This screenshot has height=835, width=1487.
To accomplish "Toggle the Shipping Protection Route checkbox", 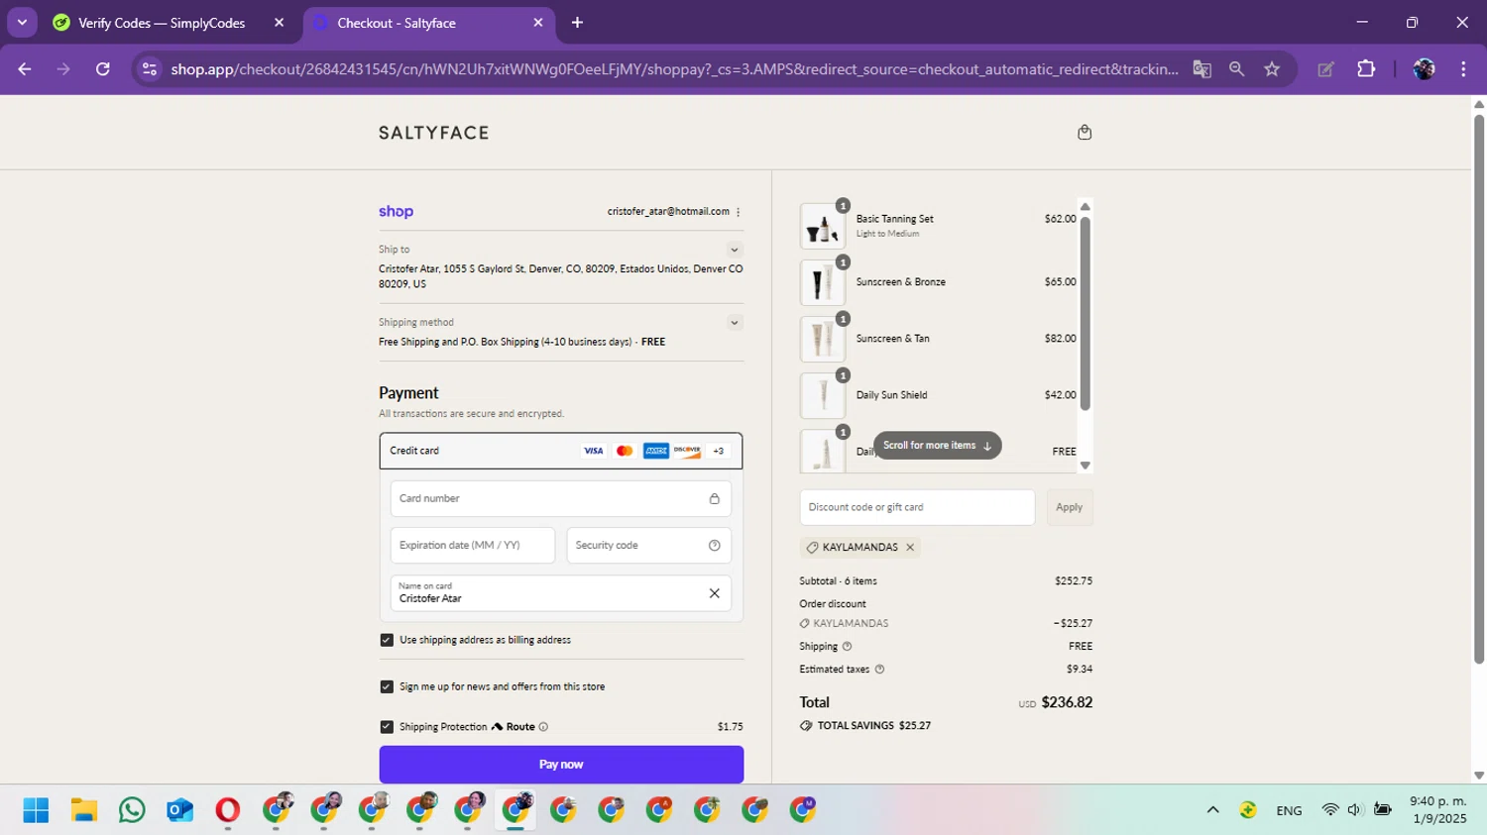I will pyautogui.click(x=387, y=727).
